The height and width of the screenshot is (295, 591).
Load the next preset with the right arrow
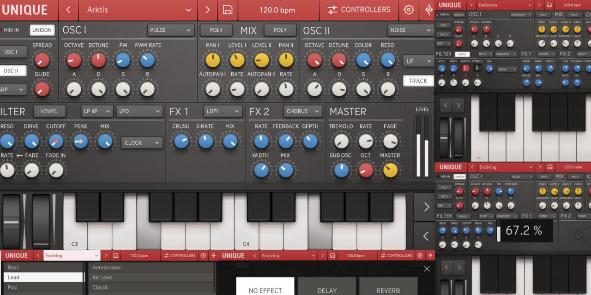207,10
